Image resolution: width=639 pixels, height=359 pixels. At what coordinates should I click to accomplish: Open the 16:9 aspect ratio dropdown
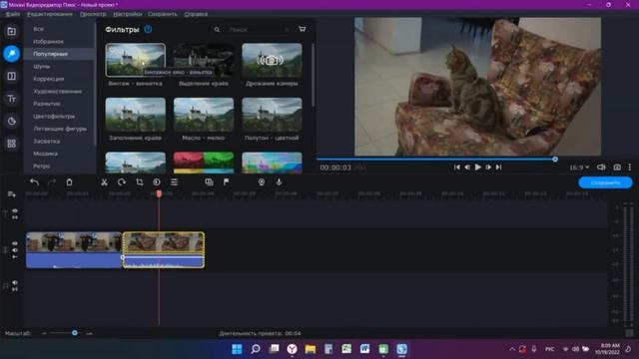point(579,168)
